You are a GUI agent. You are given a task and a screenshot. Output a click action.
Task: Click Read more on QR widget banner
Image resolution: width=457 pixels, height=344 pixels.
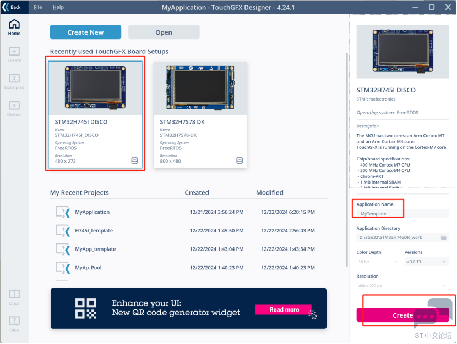pyautogui.click(x=284, y=310)
